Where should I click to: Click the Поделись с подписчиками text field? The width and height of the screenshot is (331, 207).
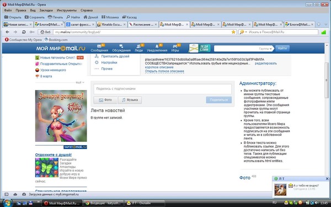tap(163, 89)
